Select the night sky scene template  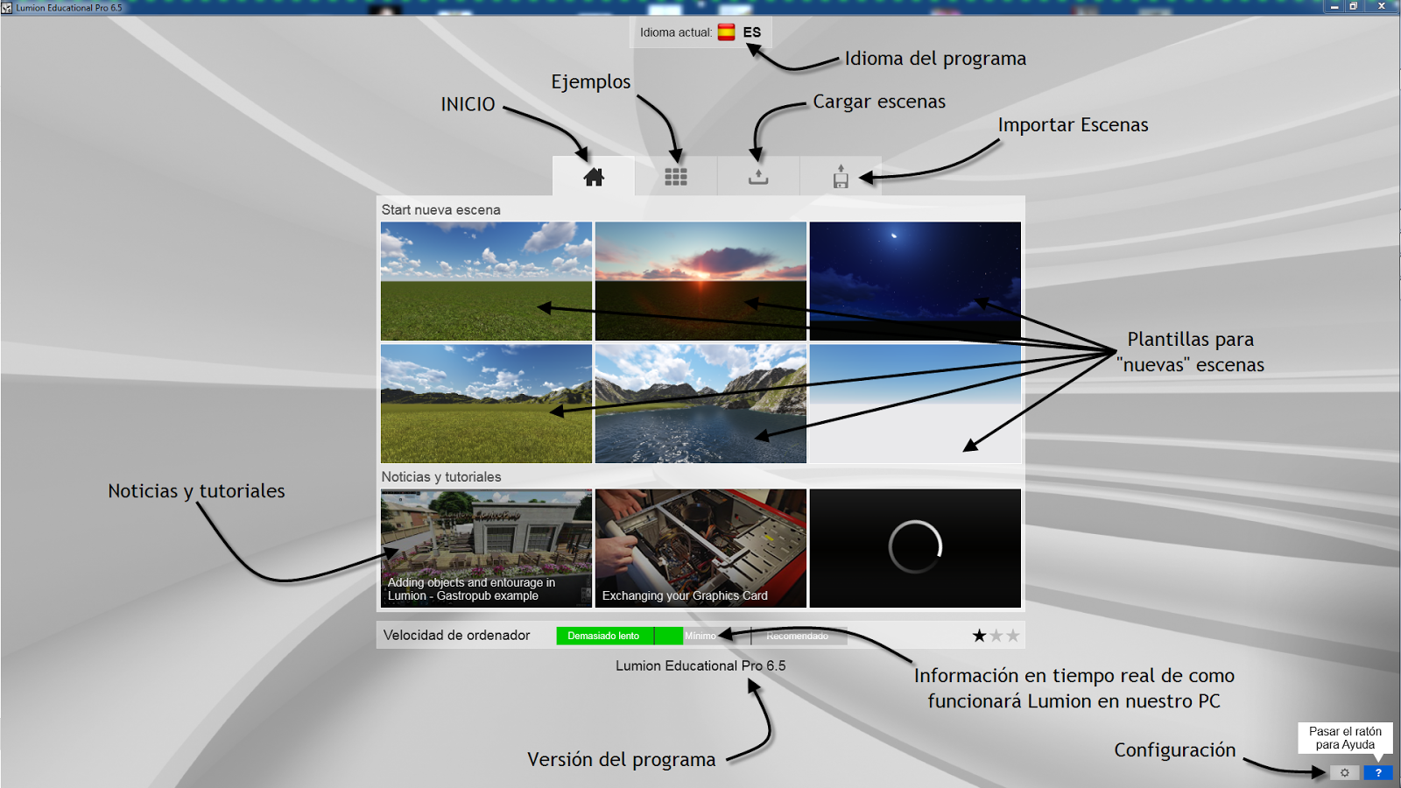click(x=915, y=281)
